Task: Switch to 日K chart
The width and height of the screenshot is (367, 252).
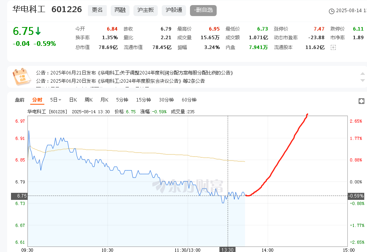Action: pyautogui.click(x=73, y=100)
